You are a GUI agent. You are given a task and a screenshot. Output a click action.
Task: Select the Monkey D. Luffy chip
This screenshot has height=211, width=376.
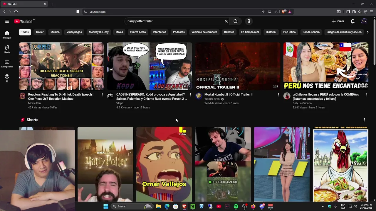99,32
